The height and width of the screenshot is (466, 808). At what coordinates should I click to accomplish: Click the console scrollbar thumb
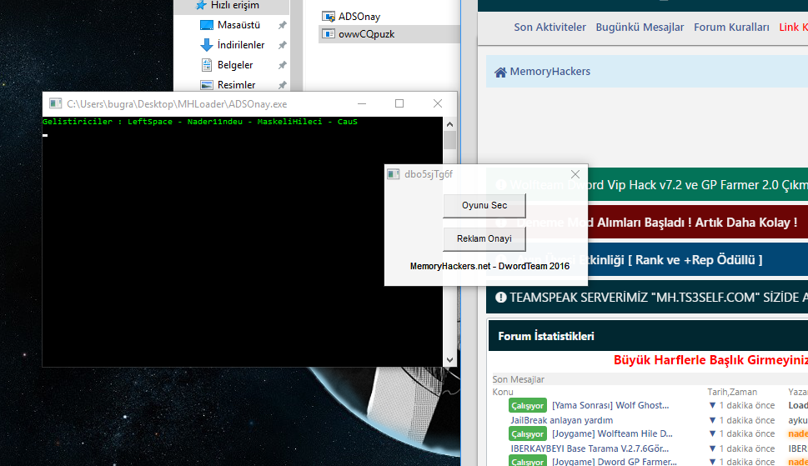click(x=449, y=139)
